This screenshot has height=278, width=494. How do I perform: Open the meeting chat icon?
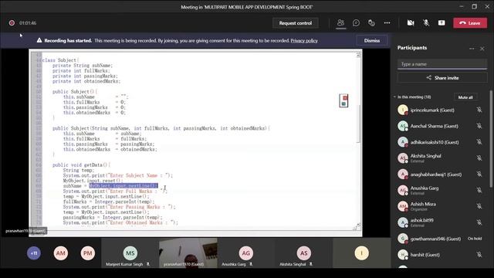(x=356, y=23)
